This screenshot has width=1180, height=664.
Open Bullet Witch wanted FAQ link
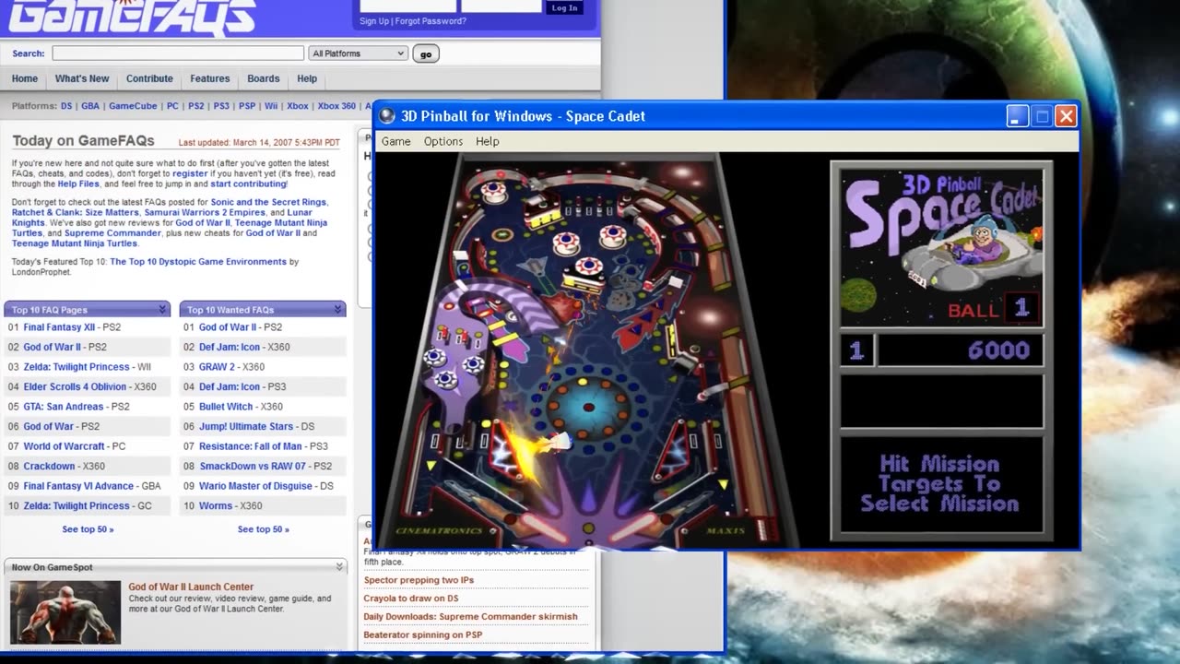(226, 407)
